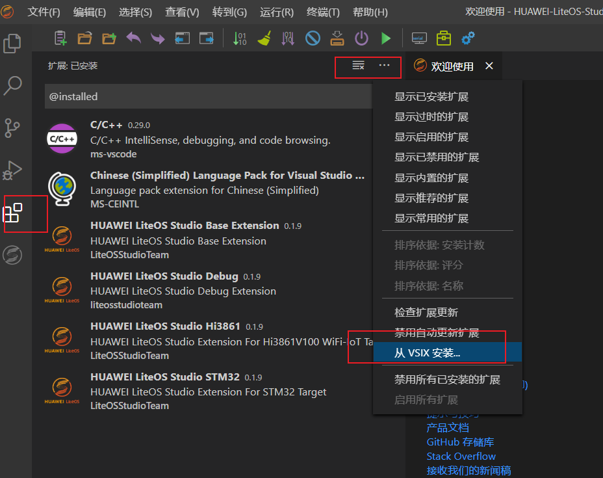Open the Source Control view
The height and width of the screenshot is (478, 603).
coord(12,127)
